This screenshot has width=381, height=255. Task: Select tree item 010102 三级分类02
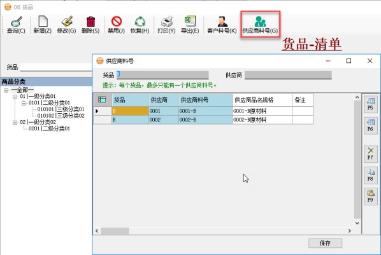61,116
